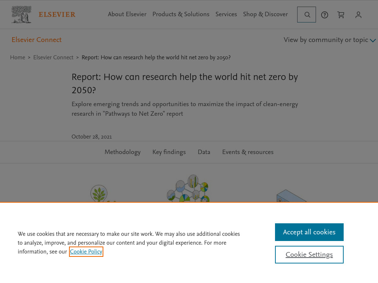The image size is (378, 283).
Task: Click the report title heading
Action: 185,83
